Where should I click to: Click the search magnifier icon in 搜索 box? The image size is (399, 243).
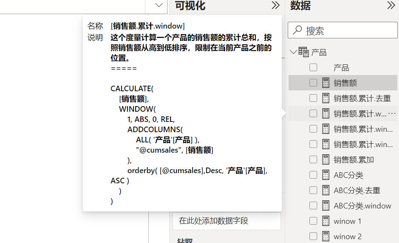(x=297, y=30)
